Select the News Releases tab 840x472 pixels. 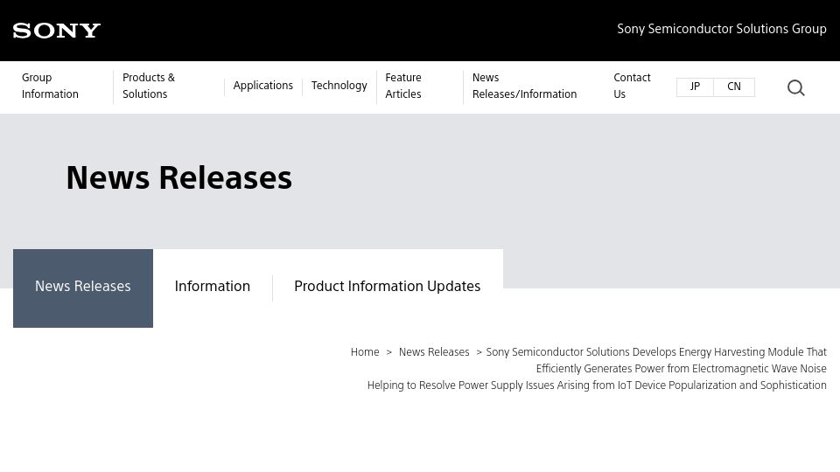tap(83, 288)
